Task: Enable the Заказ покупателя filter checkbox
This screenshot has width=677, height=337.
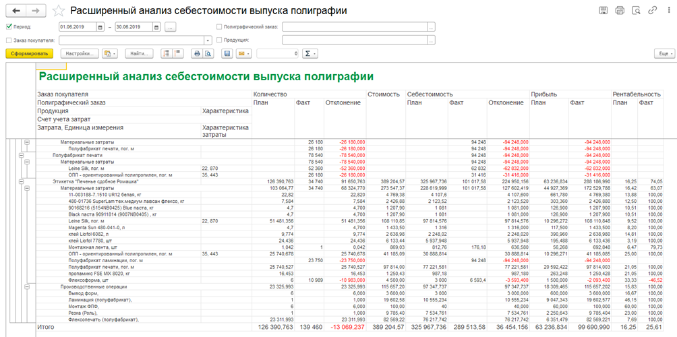Action: [9, 40]
